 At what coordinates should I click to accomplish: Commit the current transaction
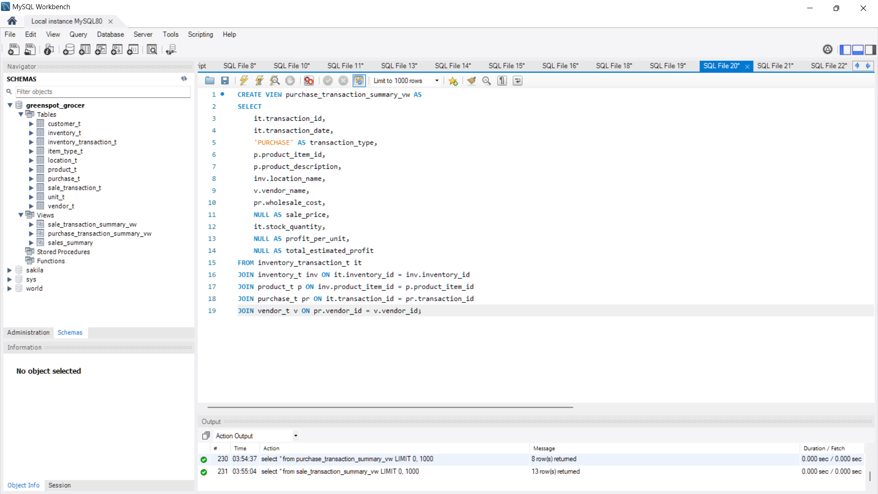coord(328,81)
